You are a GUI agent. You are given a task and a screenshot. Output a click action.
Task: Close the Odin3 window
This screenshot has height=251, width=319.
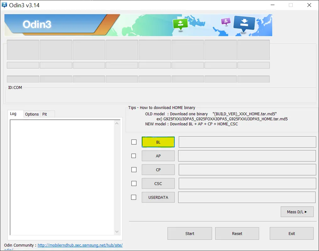pyautogui.click(x=309, y=5)
